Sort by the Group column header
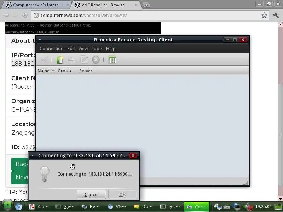The height and width of the screenshot is (212, 283). click(x=64, y=71)
